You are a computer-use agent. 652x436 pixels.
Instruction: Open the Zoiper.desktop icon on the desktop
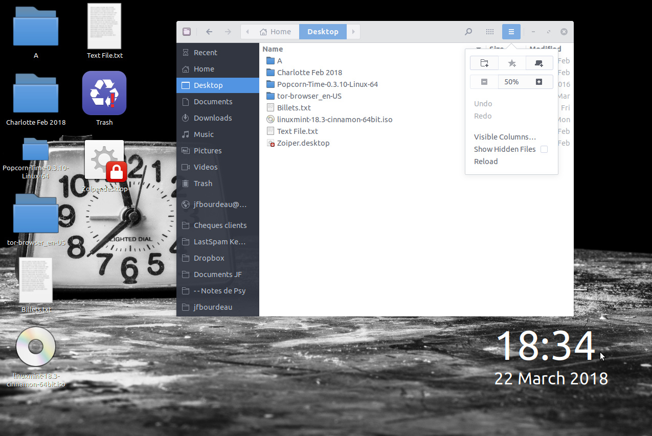point(104,158)
